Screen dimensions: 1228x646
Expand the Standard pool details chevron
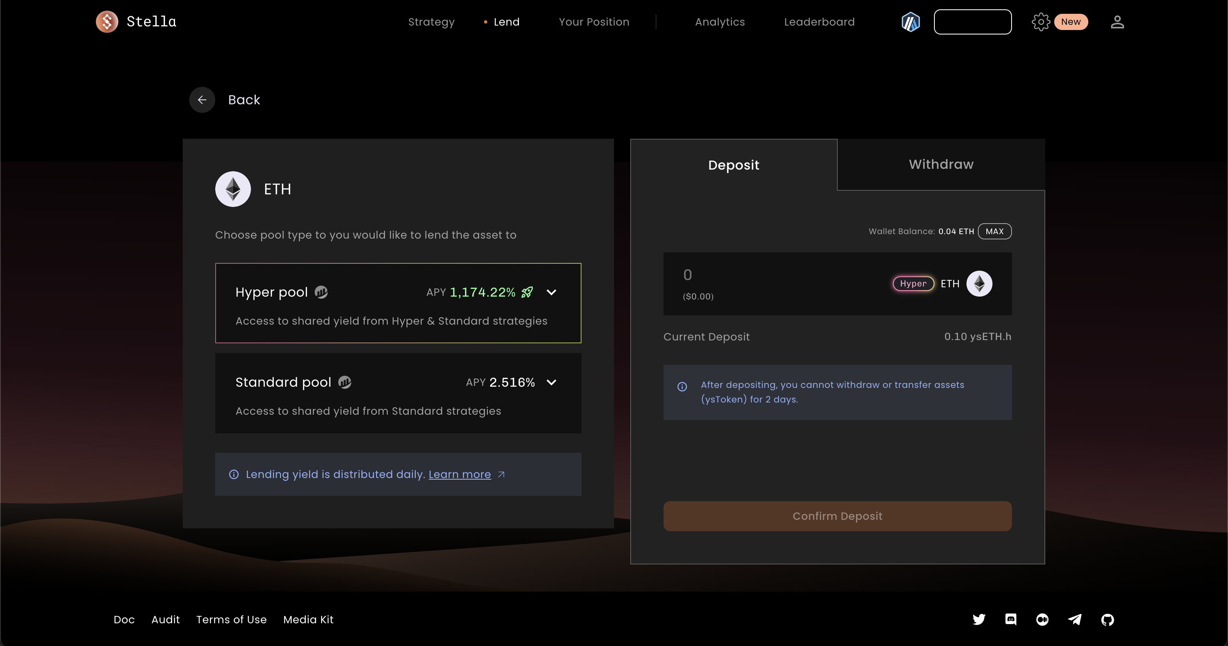point(551,382)
